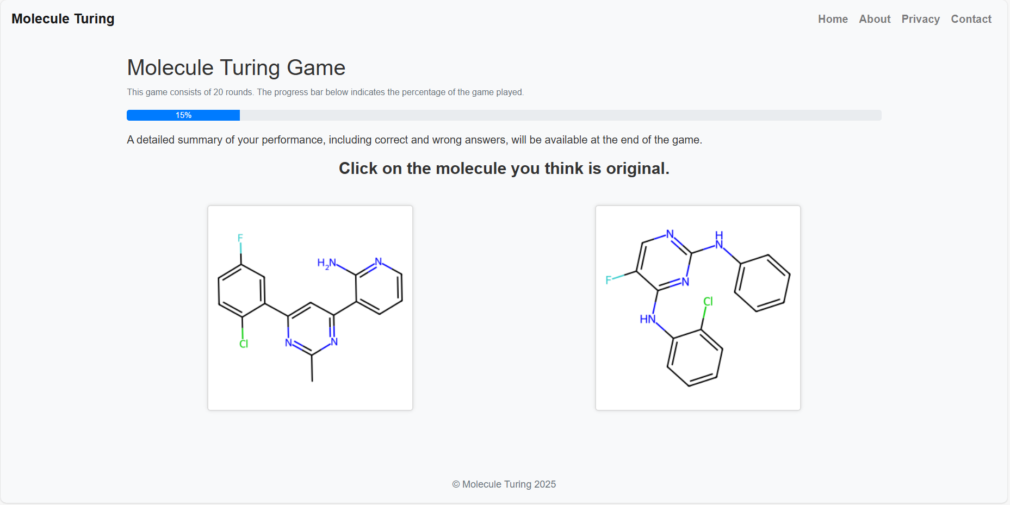
Task: Select the HN label in right molecule
Action: [x=647, y=319]
